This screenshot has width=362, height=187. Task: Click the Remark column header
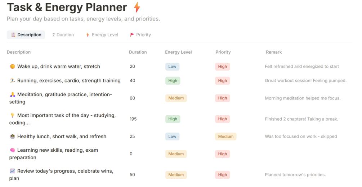274,52
